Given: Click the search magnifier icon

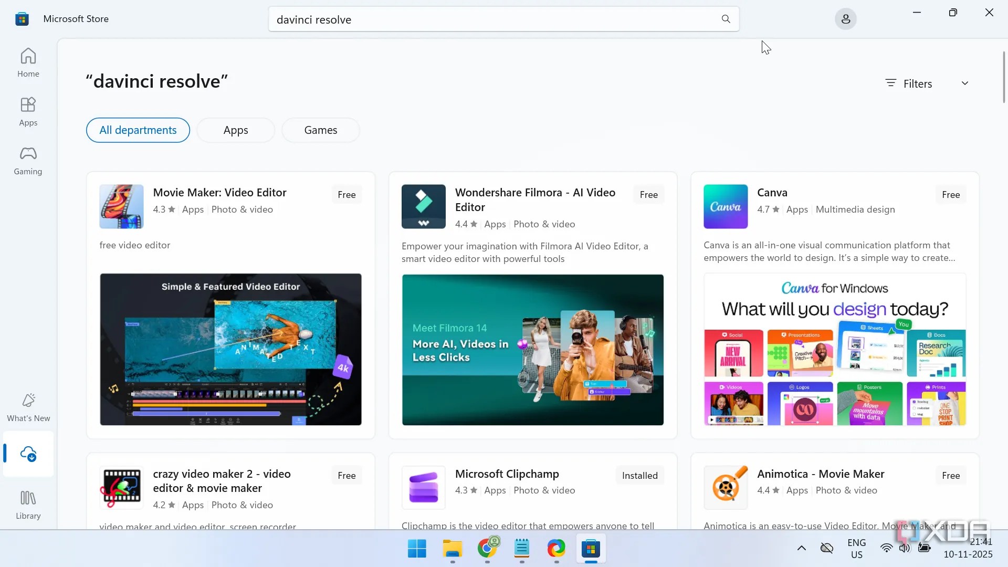Looking at the screenshot, I should pyautogui.click(x=726, y=19).
